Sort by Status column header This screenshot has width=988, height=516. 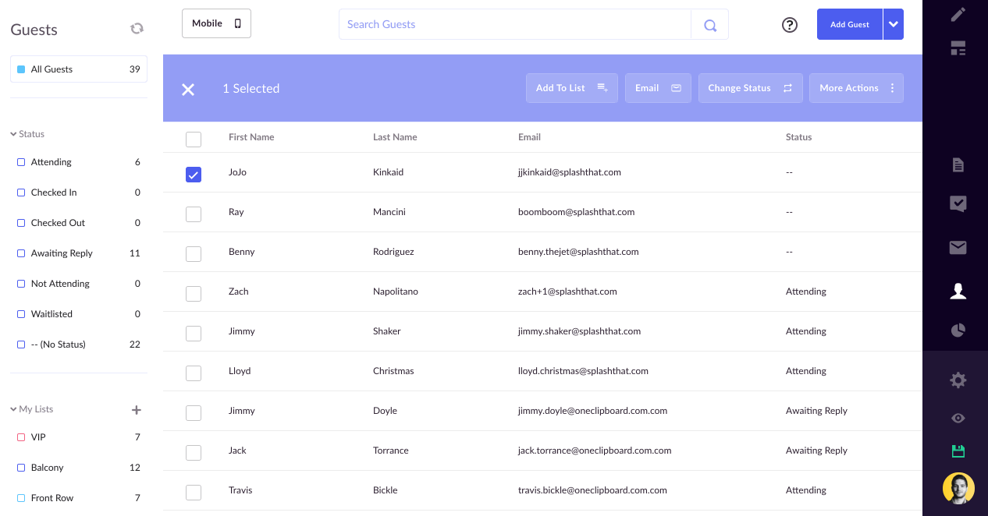[798, 137]
